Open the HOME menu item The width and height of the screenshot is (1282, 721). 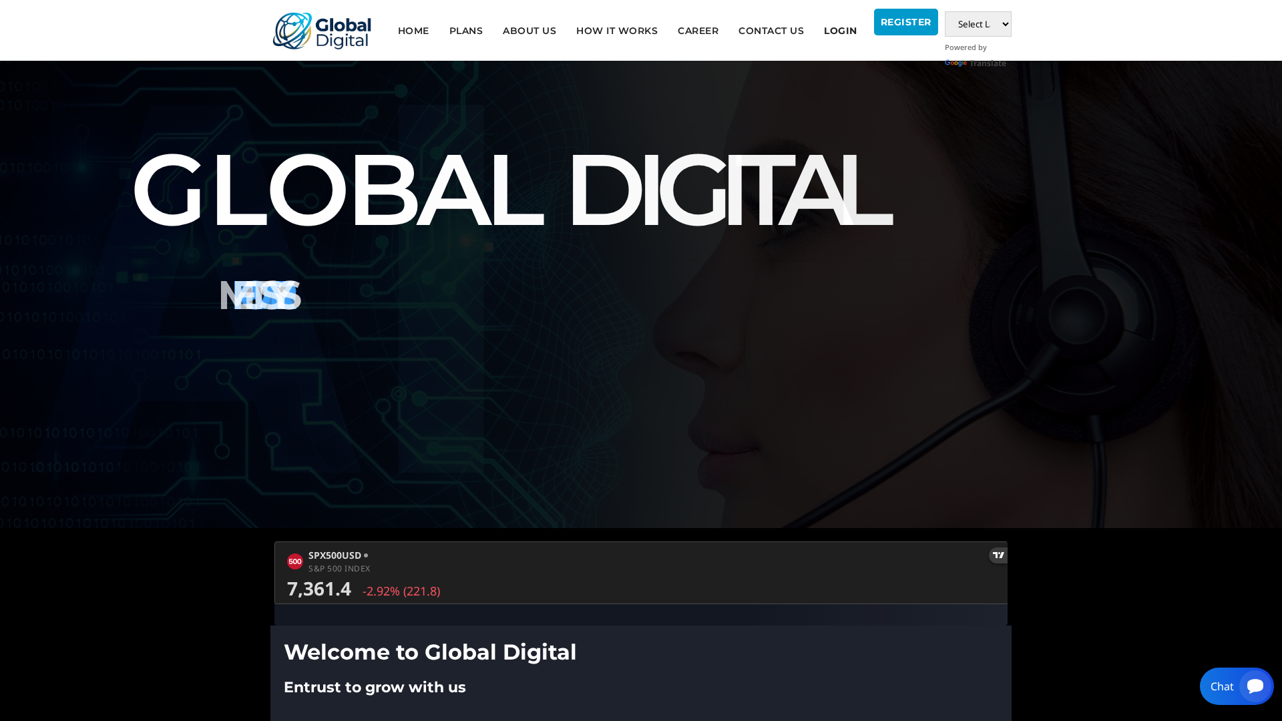tap(413, 31)
